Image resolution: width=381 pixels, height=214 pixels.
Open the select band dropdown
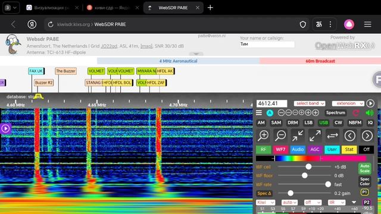click(x=310, y=103)
